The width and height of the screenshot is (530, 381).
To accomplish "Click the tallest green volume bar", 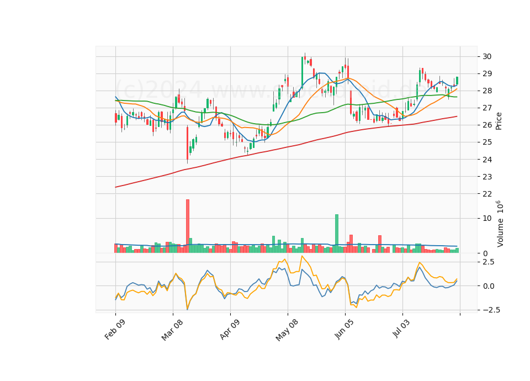I will (x=337, y=234).
